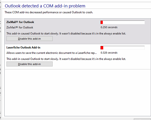Disable the Laserfiche Outlook Add-in
The image size is (151, 120).
click(x=30, y=64)
